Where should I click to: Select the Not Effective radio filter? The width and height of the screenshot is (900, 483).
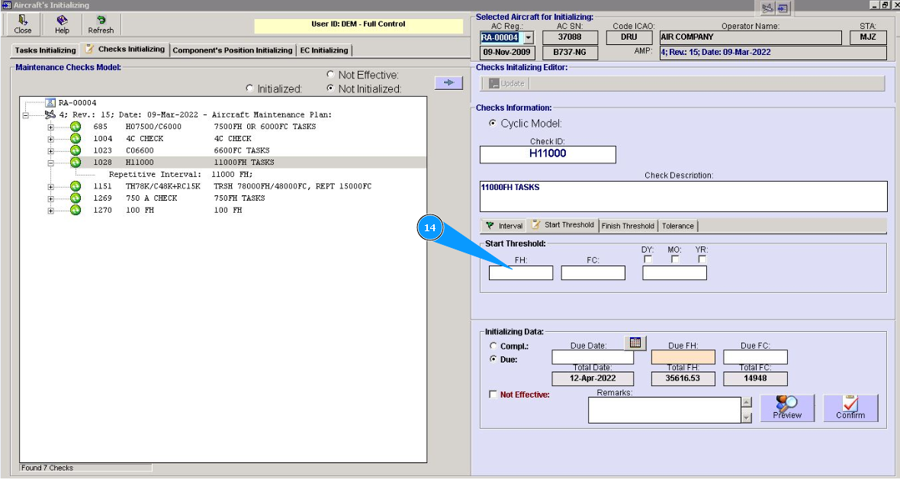click(330, 75)
